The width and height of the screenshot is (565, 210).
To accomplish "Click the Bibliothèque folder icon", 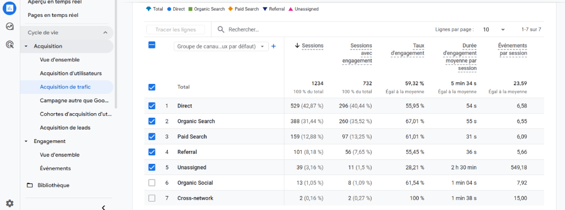I will 30,185.
